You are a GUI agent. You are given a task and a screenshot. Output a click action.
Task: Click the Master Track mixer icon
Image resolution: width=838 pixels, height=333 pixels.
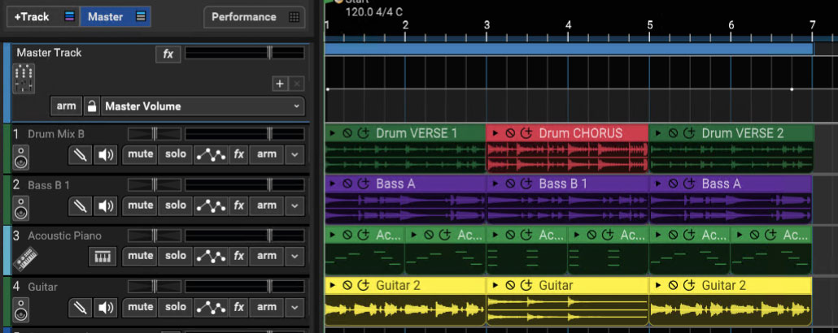point(24,79)
